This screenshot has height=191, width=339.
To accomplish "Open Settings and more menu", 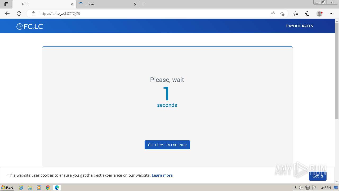I will (x=332, y=14).
